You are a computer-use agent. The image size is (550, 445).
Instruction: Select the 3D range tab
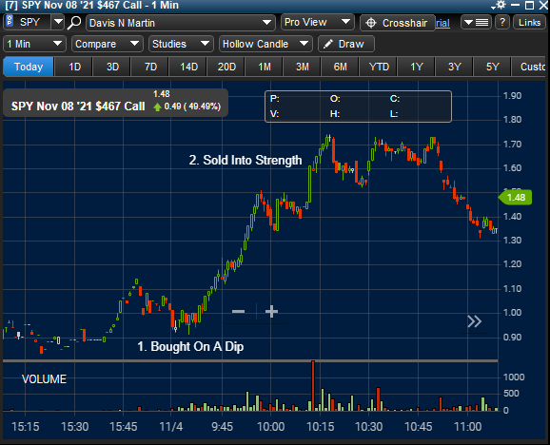112,67
